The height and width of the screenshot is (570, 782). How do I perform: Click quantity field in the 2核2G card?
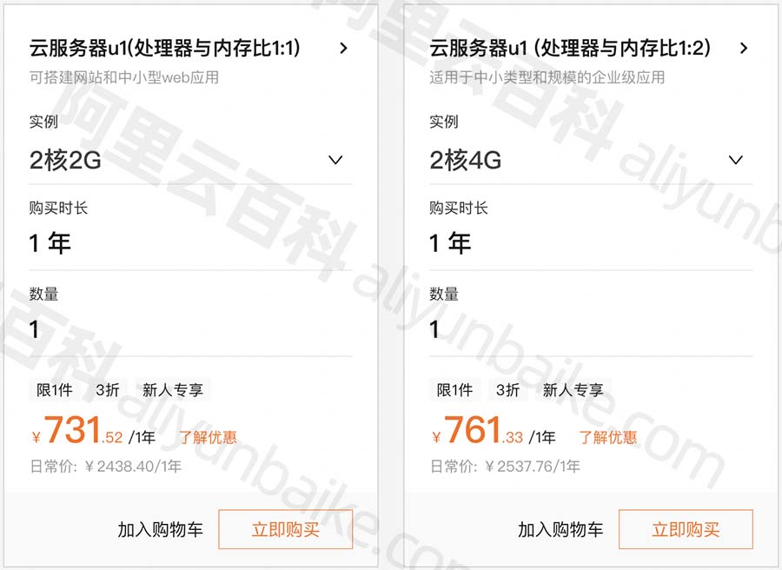click(190, 329)
